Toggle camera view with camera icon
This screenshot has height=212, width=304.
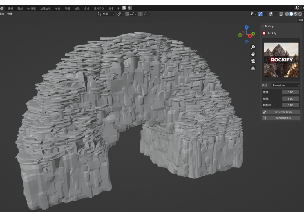click(253, 61)
